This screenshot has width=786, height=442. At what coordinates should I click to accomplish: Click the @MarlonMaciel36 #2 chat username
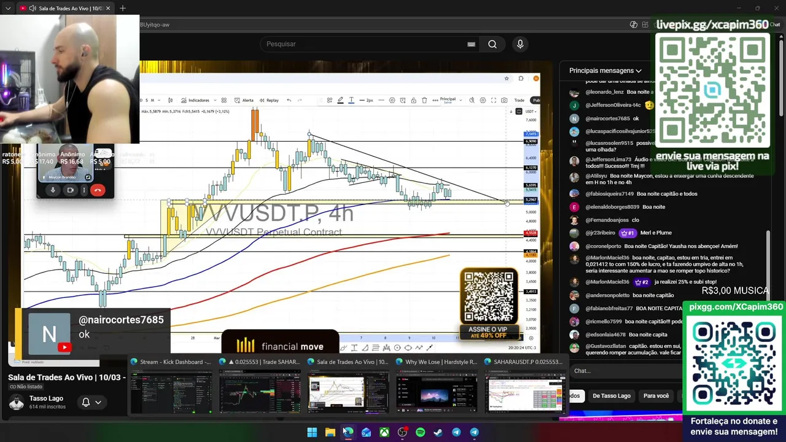pyautogui.click(x=607, y=282)
